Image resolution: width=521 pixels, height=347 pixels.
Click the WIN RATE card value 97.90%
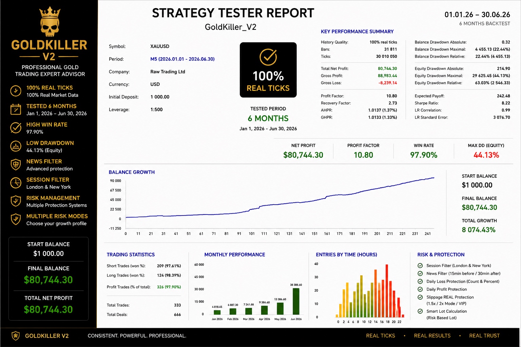(424, 155)
